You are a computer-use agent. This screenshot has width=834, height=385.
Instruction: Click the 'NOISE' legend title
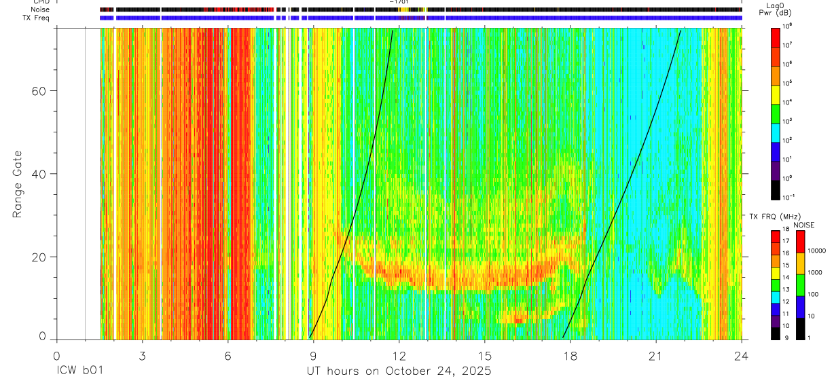point(803,224)
